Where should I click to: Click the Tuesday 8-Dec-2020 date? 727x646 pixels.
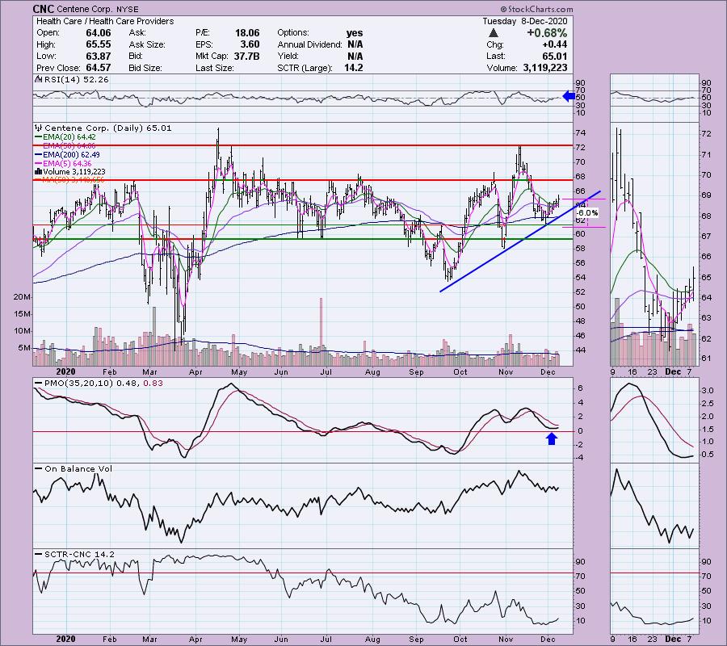[x=525, y=21]
